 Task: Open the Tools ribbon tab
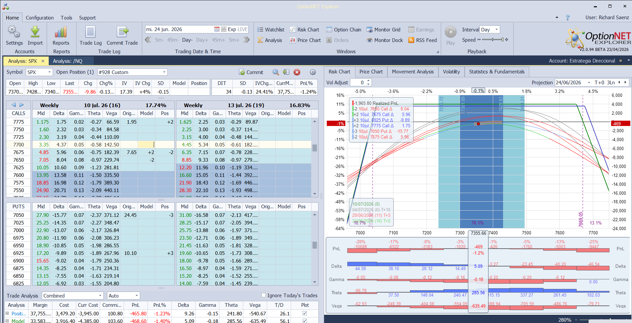66,18
